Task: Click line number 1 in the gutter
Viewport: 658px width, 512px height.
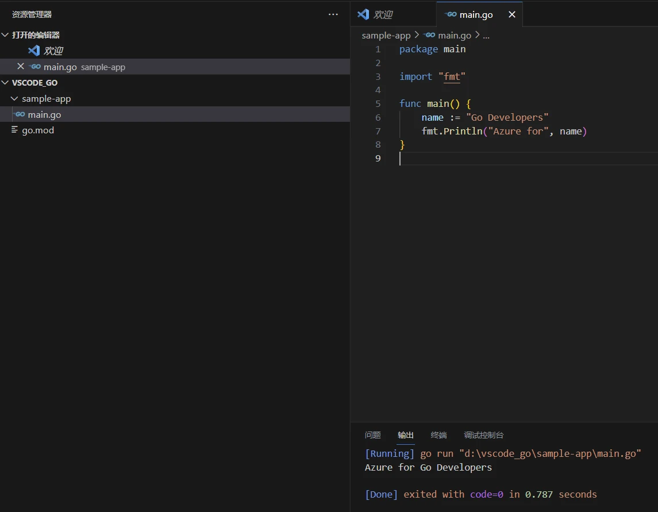Action: pyautogui.click(x=378, y=49)
